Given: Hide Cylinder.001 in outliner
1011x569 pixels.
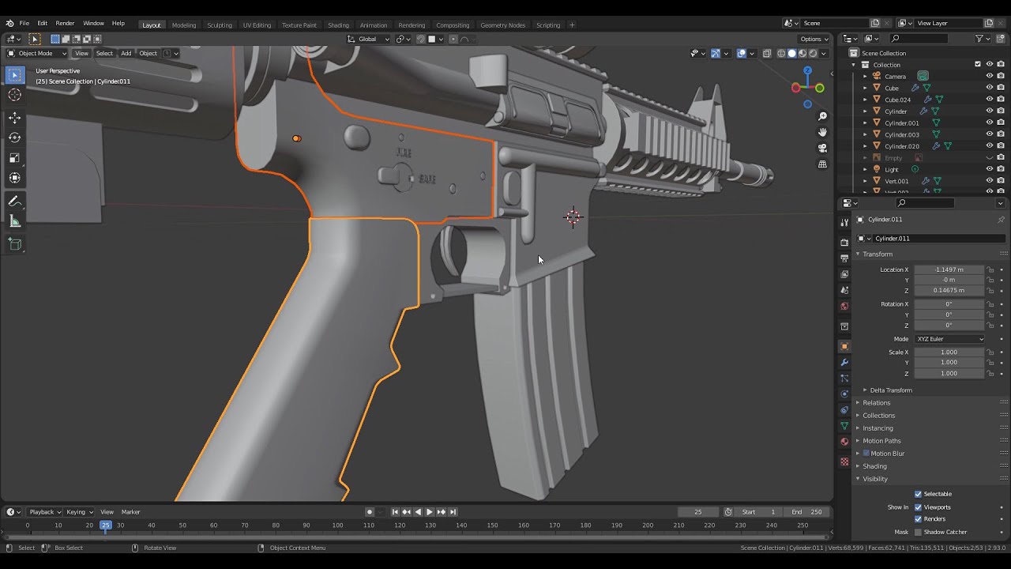Looking at the screenshot, I should point(989,122).
